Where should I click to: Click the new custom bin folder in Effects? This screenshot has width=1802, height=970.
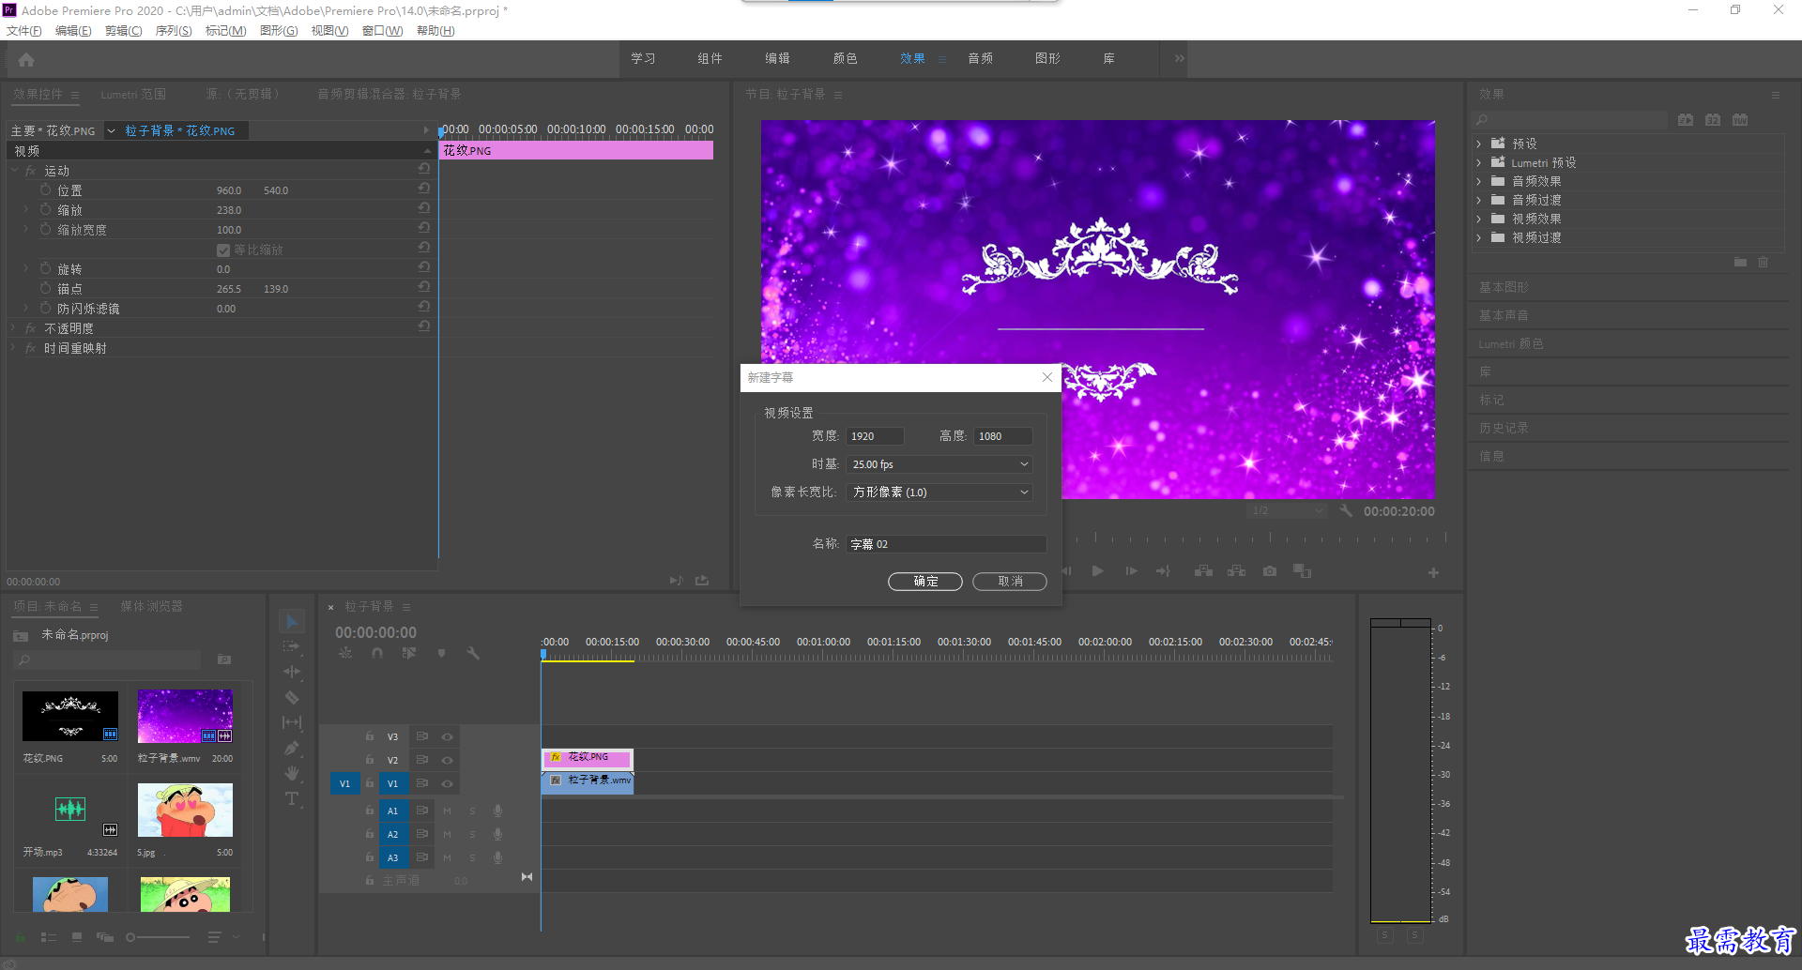1740,263
